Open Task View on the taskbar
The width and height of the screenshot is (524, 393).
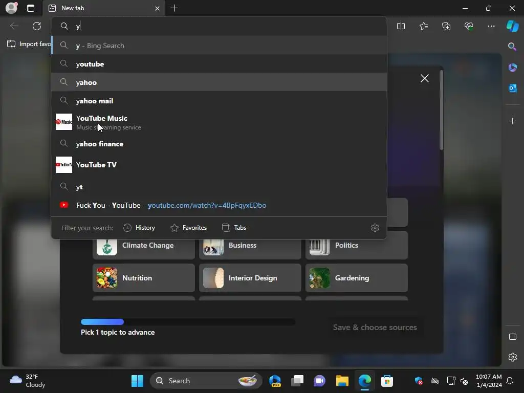click(297, 381)
